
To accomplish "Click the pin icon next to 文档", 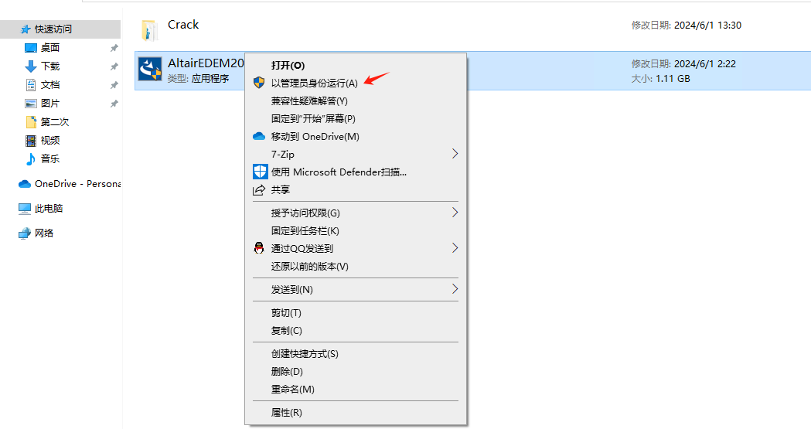I will [x=114, y=85].
